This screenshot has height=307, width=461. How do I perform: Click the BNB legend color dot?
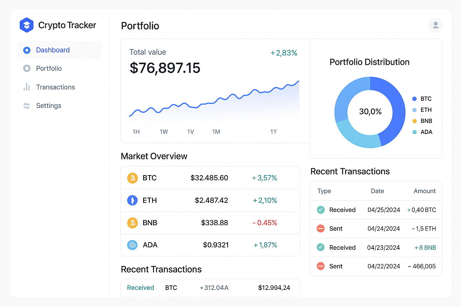[414, 121]
